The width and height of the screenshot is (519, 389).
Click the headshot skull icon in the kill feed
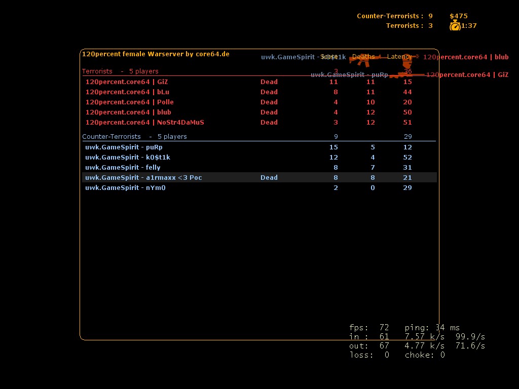pyautogui.click(x=406, y=61)
